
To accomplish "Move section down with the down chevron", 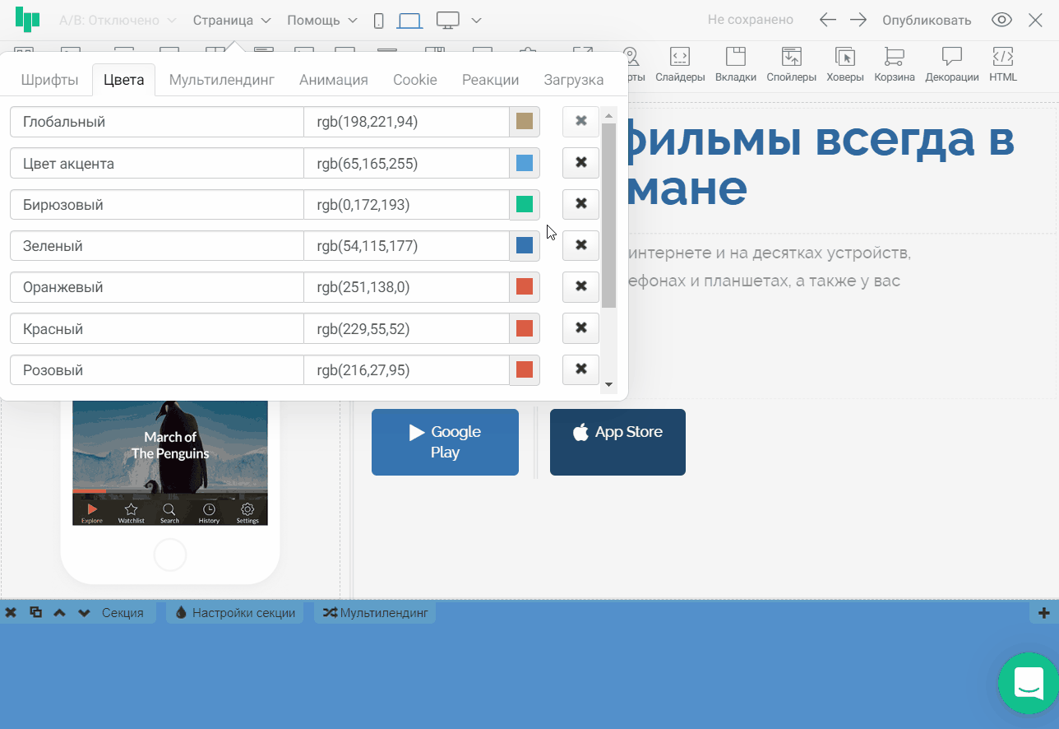I will [x=84, y=612].
